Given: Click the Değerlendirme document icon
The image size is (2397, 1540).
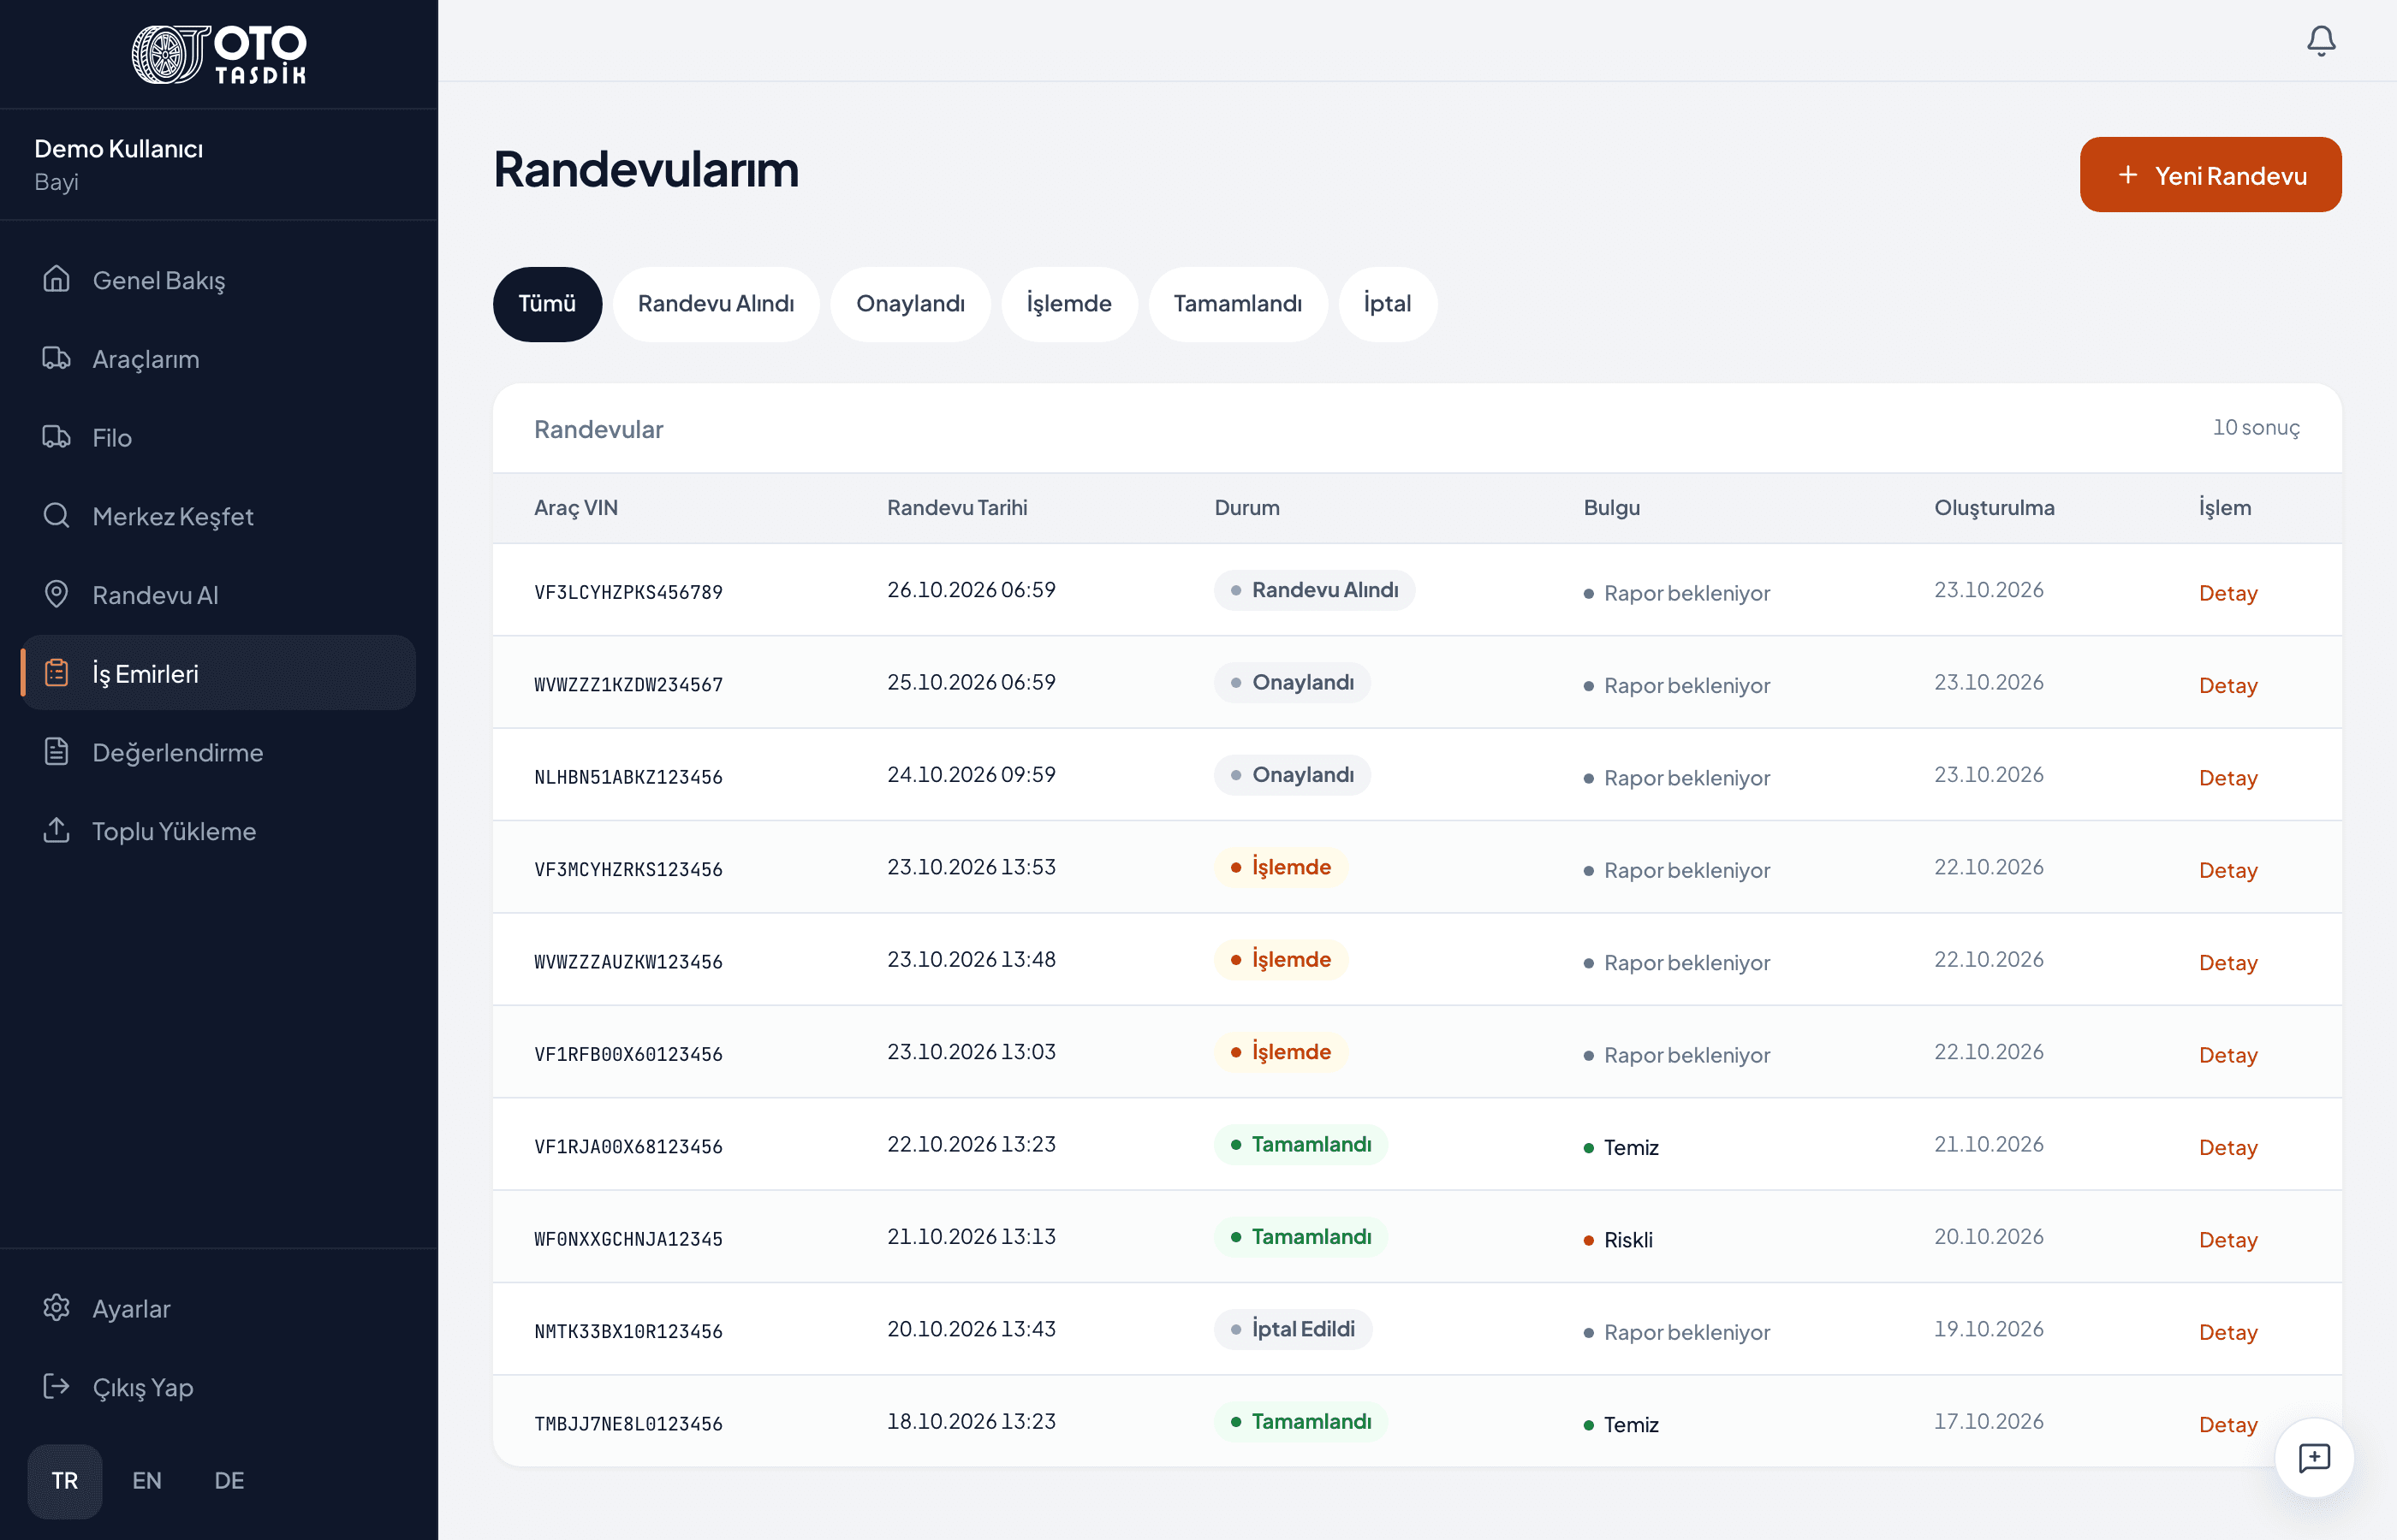Looking at the screenshot, I should (57, 751).
